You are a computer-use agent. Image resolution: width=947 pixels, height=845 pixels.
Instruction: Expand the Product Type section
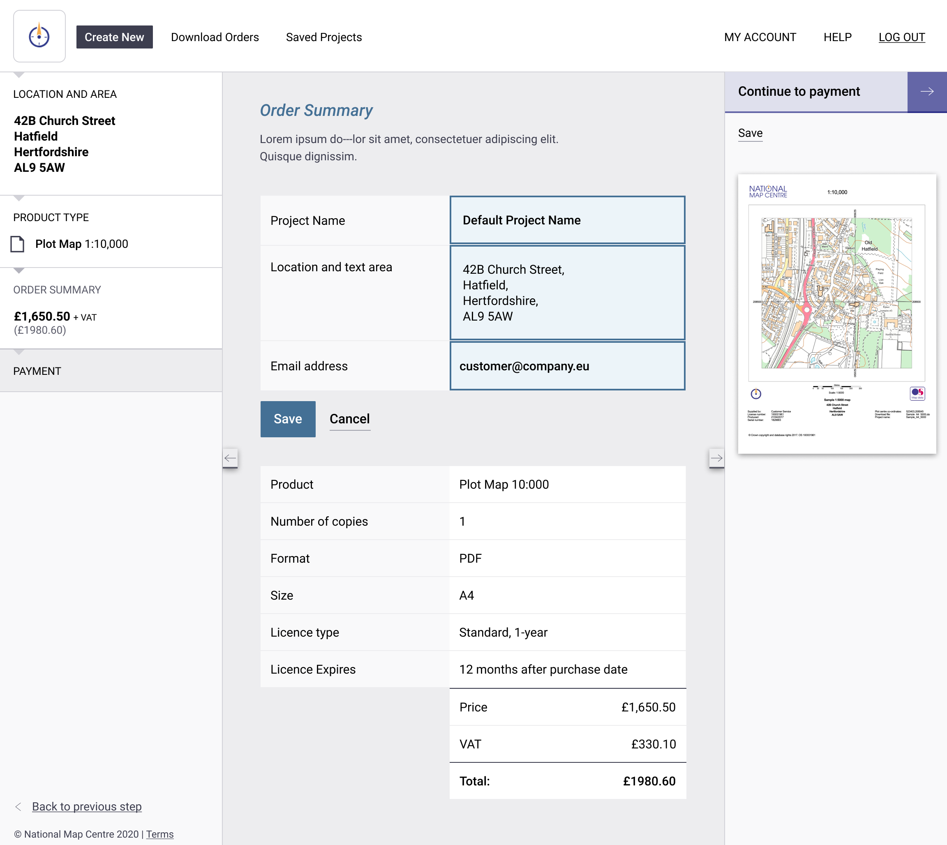tap(51, 217)
